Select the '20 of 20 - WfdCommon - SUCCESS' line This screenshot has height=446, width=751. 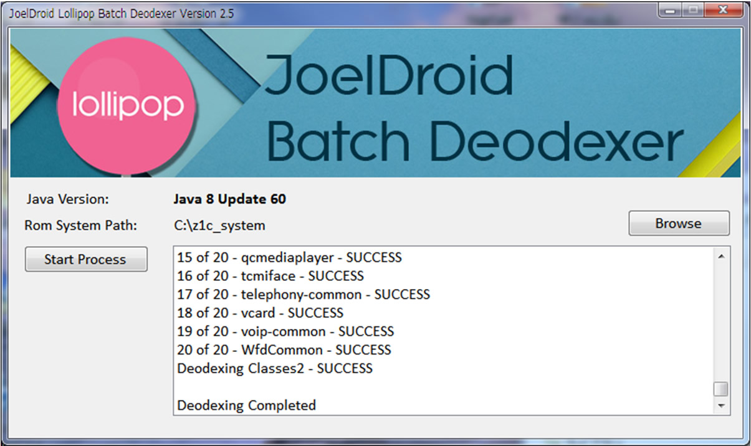[284, 349]
